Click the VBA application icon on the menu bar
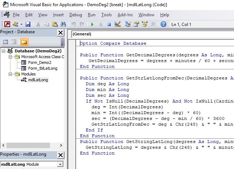Screen dimensions: 234x169 point(7,14)
